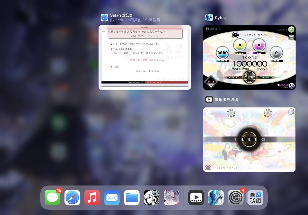
Task: Skip forward 5 seconds in 音乐游戏培训 card
Action: coord(268,113)
